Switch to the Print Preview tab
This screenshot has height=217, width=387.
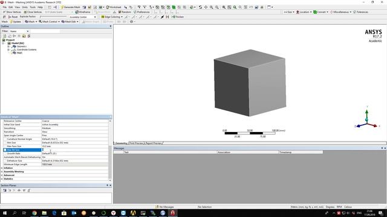[x=136, y=143]
